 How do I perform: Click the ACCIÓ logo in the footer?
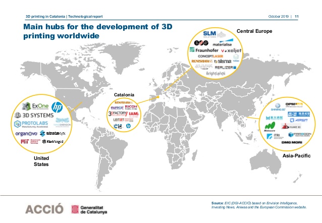[x=44, y=209]
